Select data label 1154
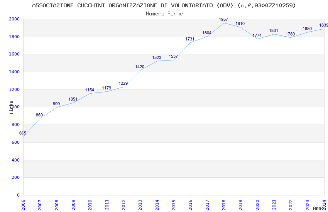This screenshot has width=328, height=212. click(90, 90)
